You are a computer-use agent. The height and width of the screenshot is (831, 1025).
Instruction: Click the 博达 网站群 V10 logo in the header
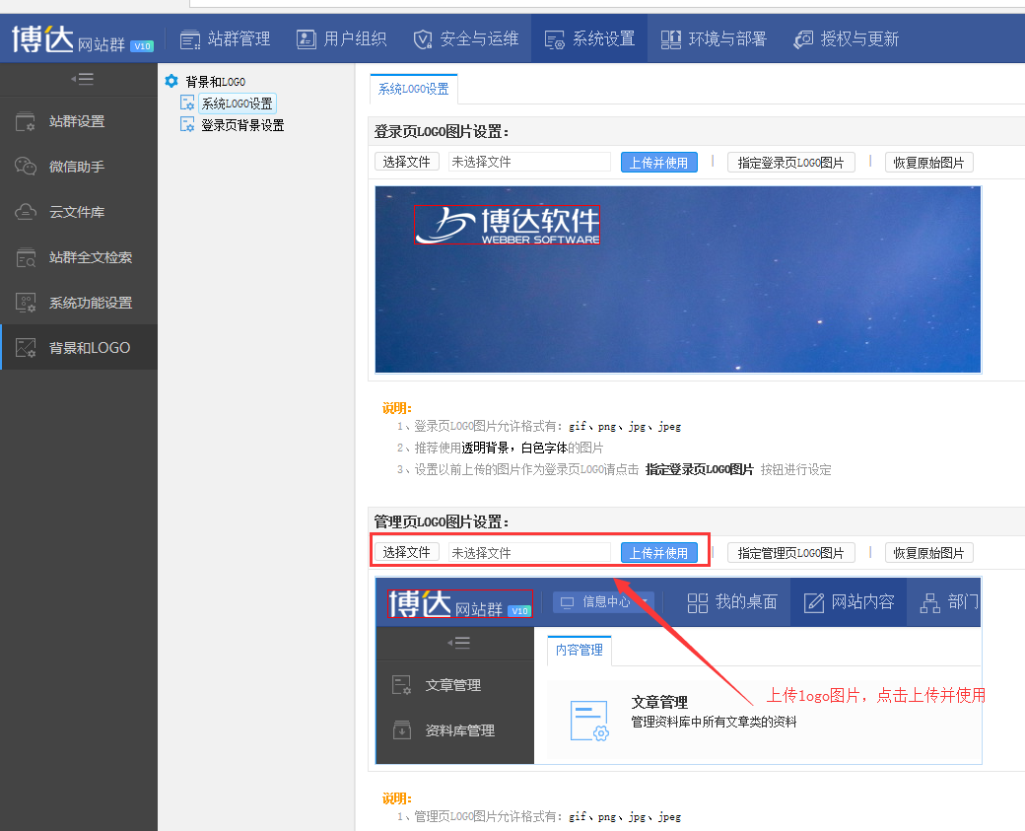coord(83,39)
